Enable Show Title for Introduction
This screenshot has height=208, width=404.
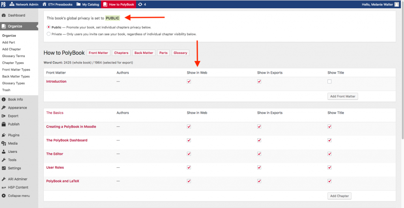(329, 81)
